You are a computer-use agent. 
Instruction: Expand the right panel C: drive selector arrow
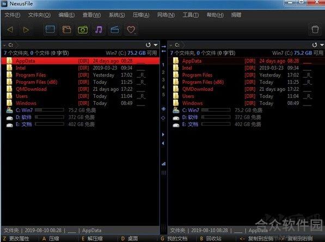170,45
